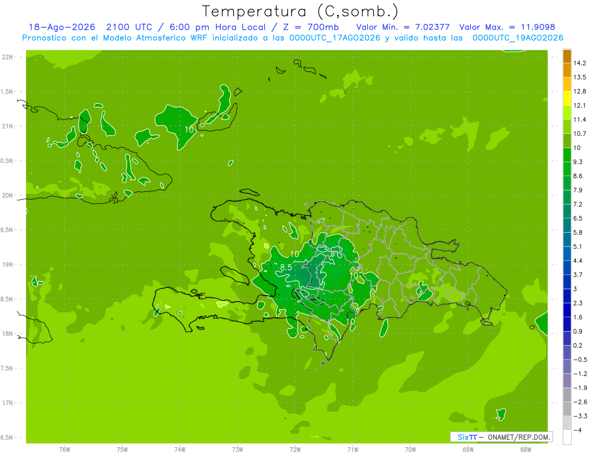The width and height of the screenshot is (590, 456).
Task: Click the '14.2' colorbar label
Action: coord(580,63)
